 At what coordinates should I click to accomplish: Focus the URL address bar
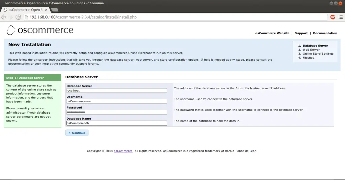(x=175, y=17)
